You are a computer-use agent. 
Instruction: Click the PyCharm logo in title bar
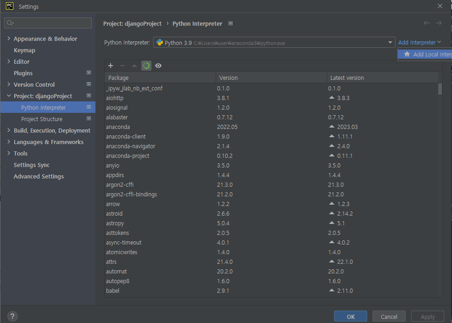tap(10, 6)
